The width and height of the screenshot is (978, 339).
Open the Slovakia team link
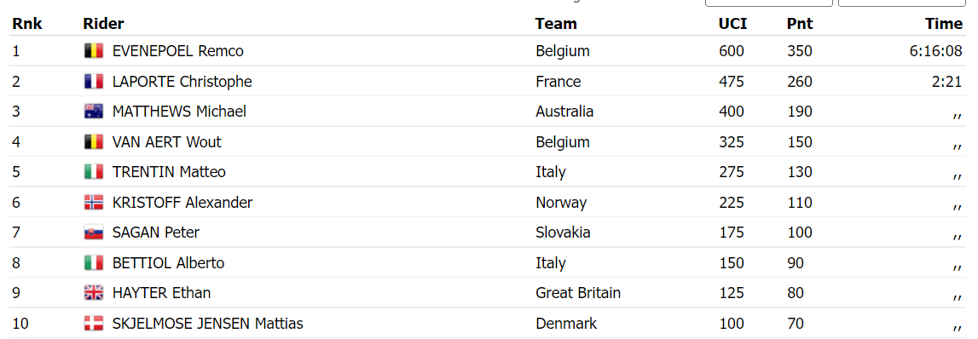pos(564,233)
